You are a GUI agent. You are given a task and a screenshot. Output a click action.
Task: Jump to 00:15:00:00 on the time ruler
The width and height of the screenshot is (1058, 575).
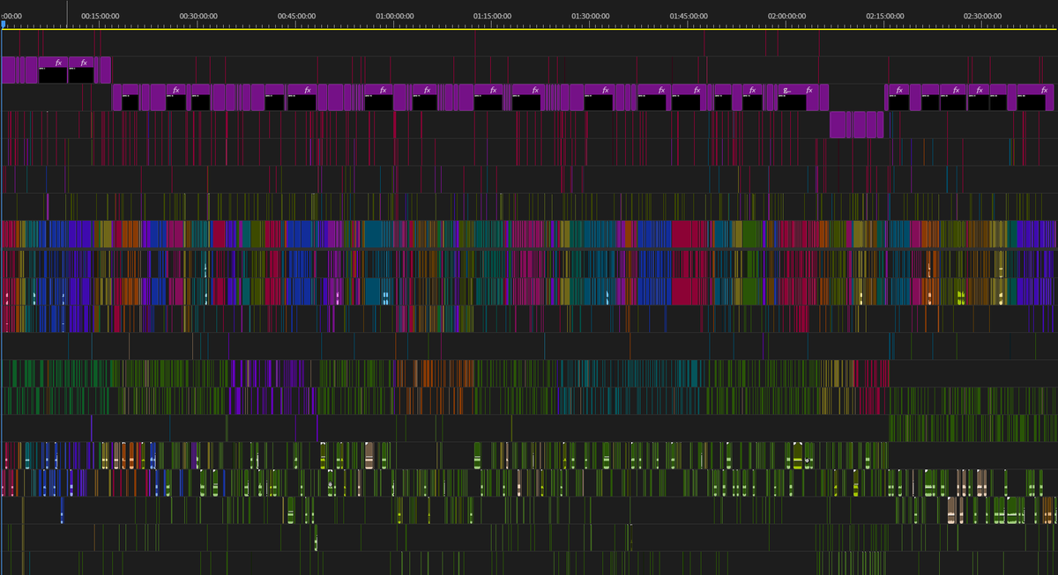[x=100, y=16]
